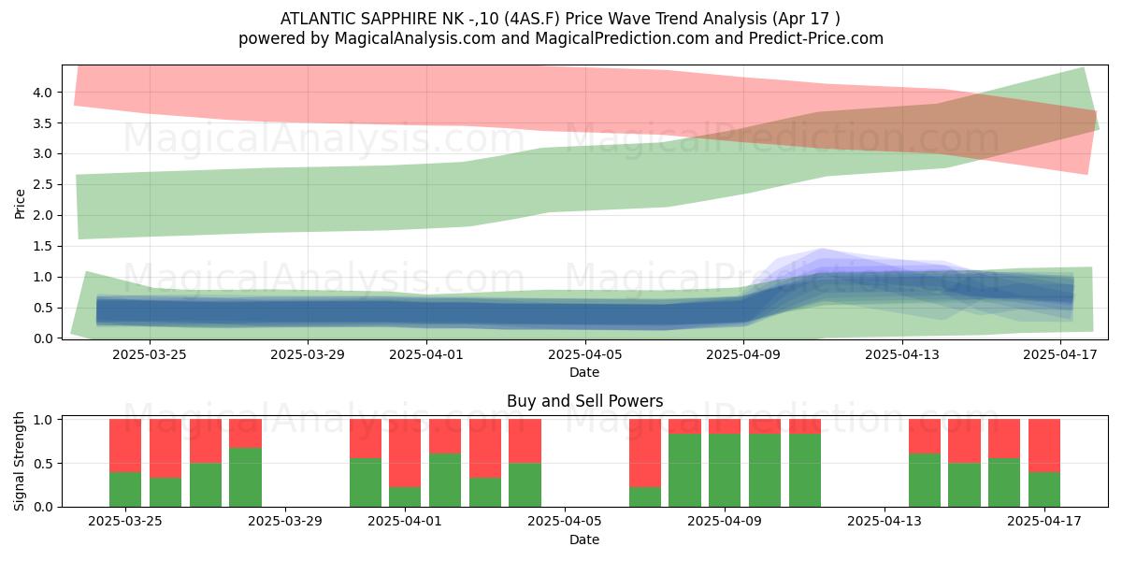
Task: Click the 'Date' label of the powers chart
Action: click(584, 539)
